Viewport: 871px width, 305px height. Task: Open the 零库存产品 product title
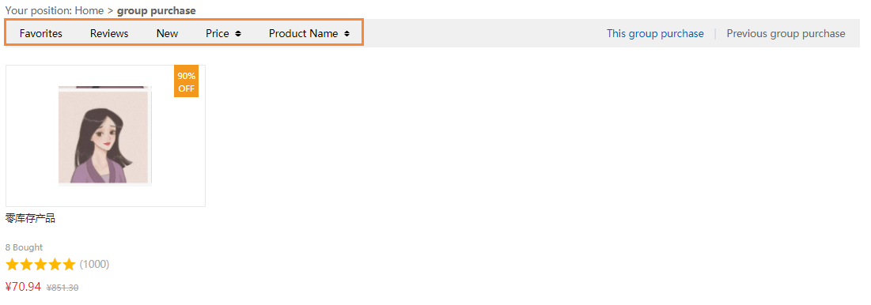(x=31, y=219)
